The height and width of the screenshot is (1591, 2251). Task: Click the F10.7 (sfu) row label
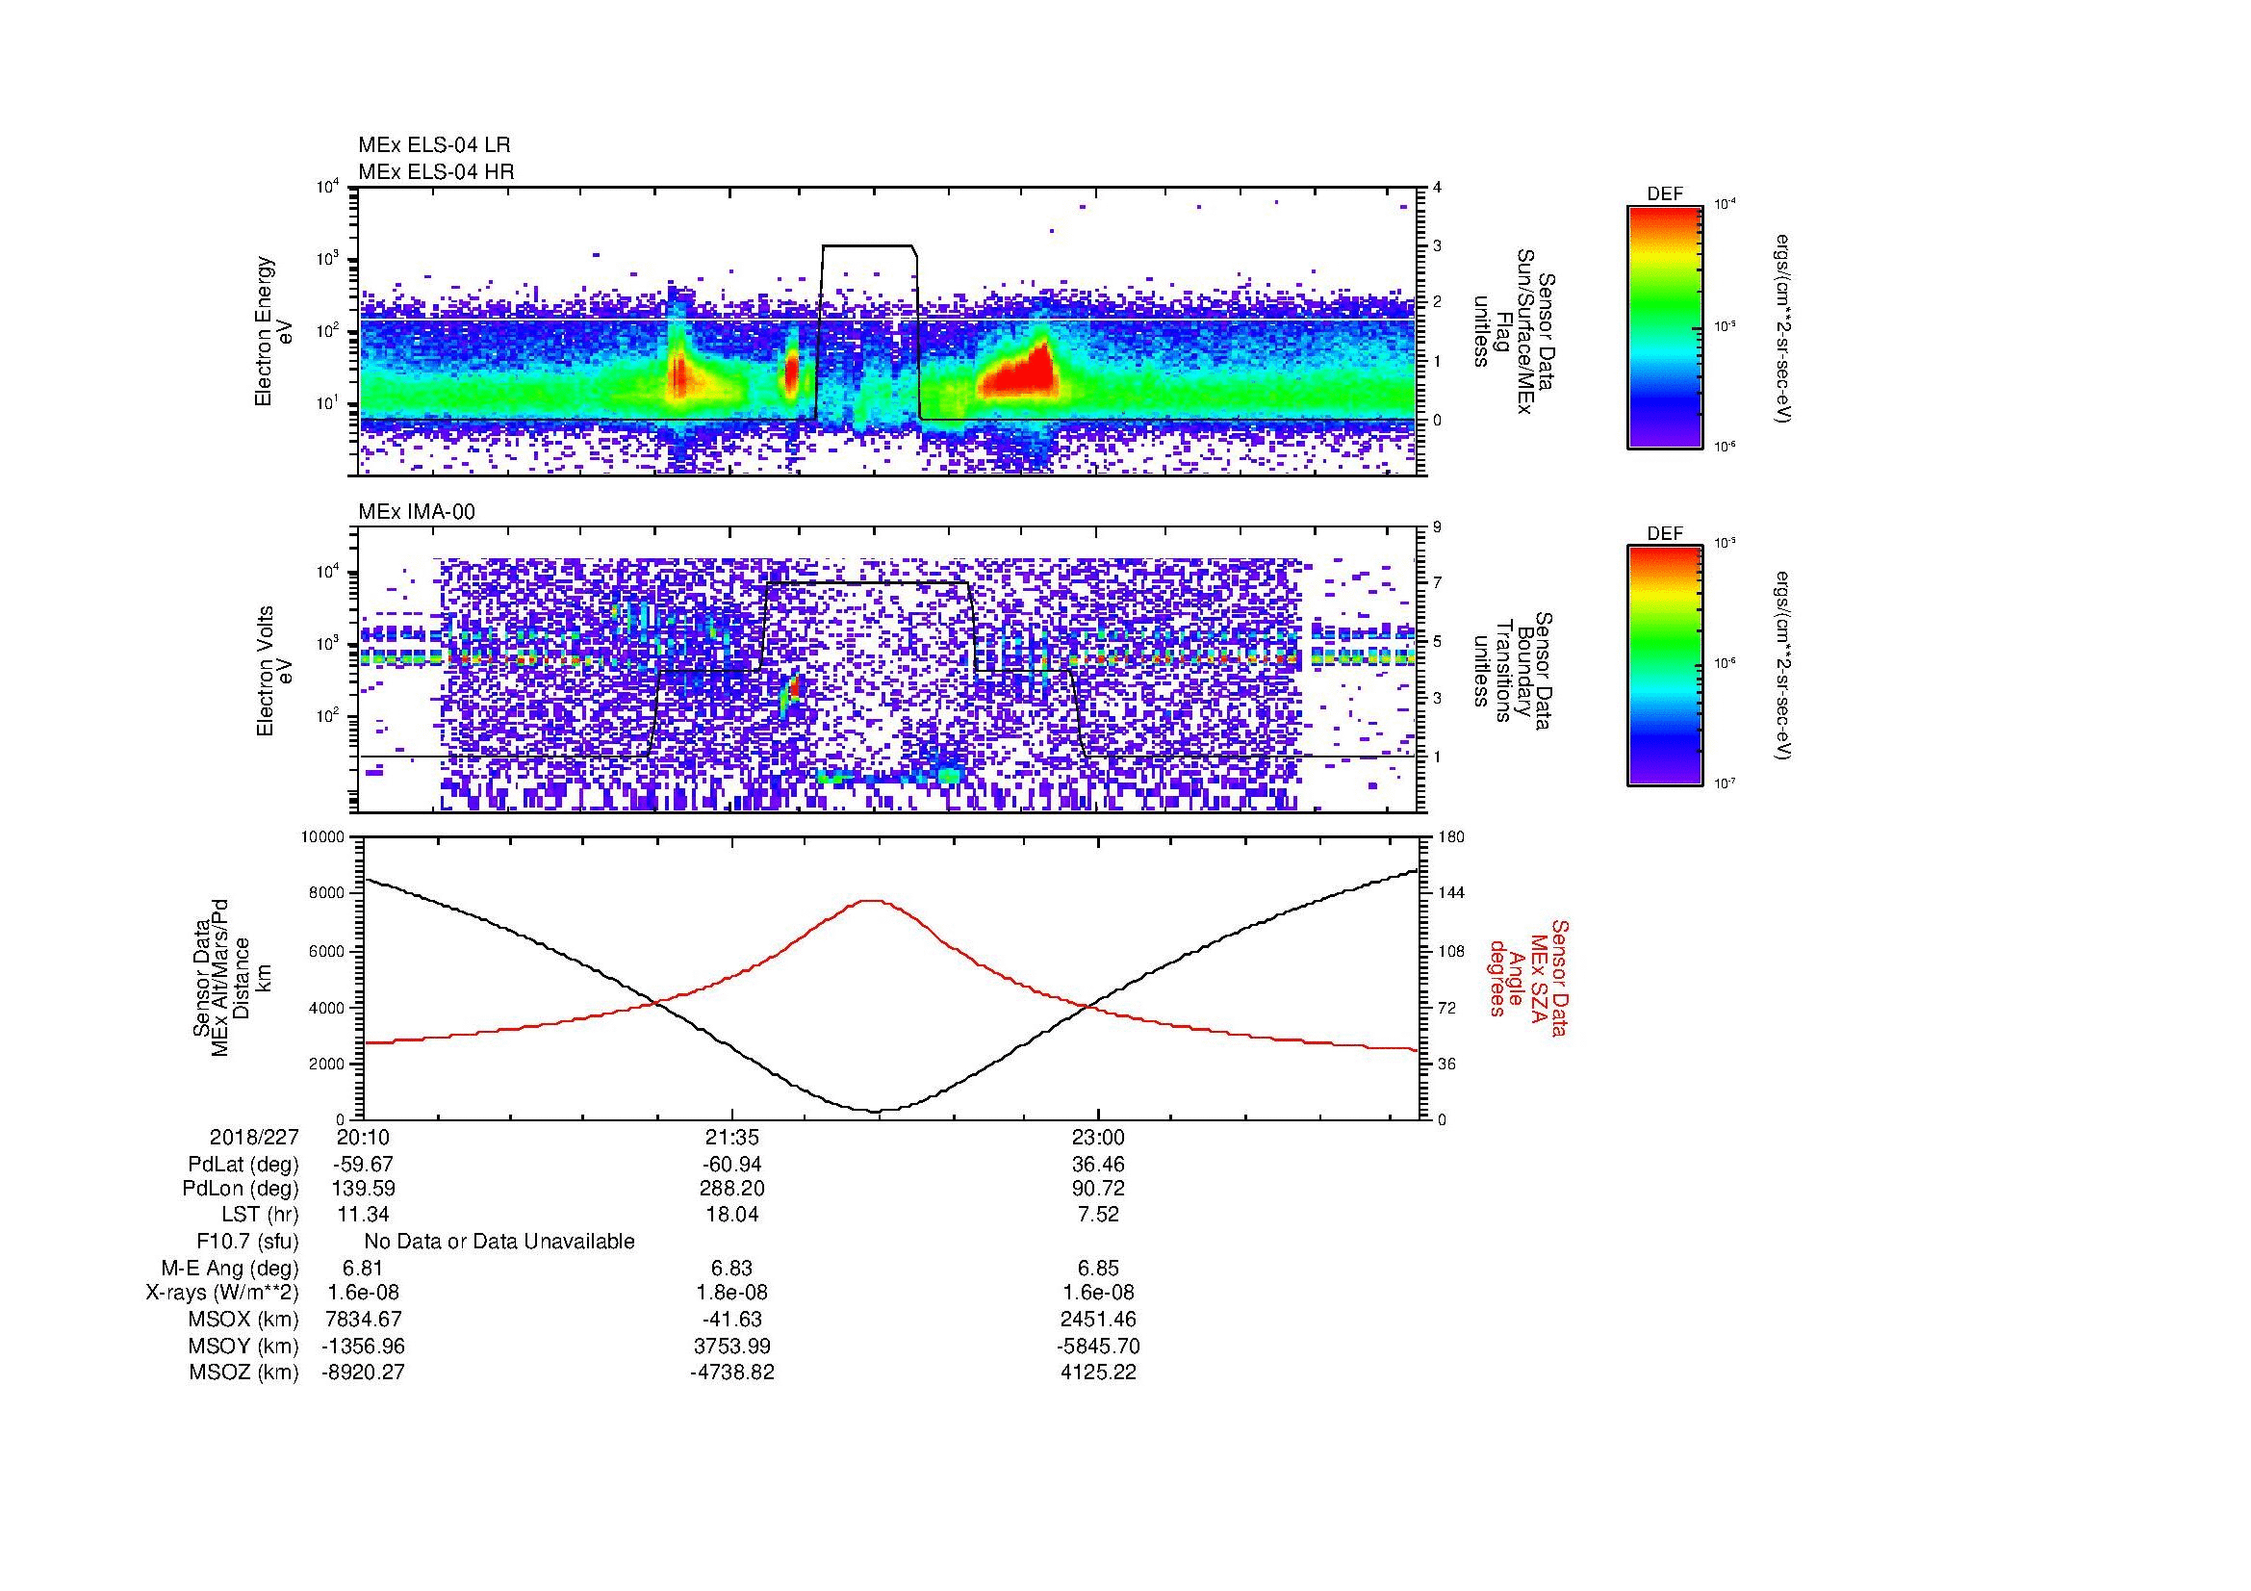pyautogui.click(x=248, y=1242)
